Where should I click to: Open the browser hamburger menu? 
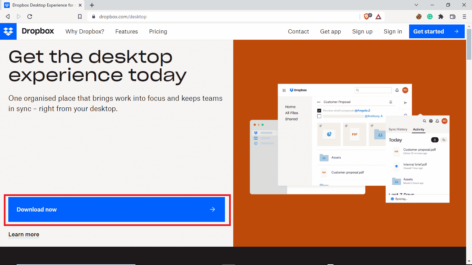(x=464, y=17)
